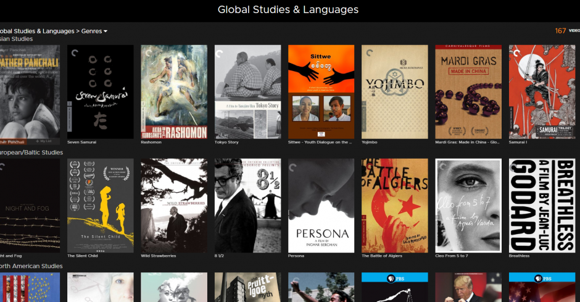Click The Battle of Algiers title text
580x302 pixels.
pos(382,256)
